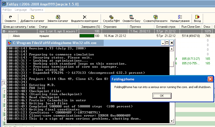Click the '5114 (49-67-0)' cell
The image size is (215, 127).
tap(191, 36)
